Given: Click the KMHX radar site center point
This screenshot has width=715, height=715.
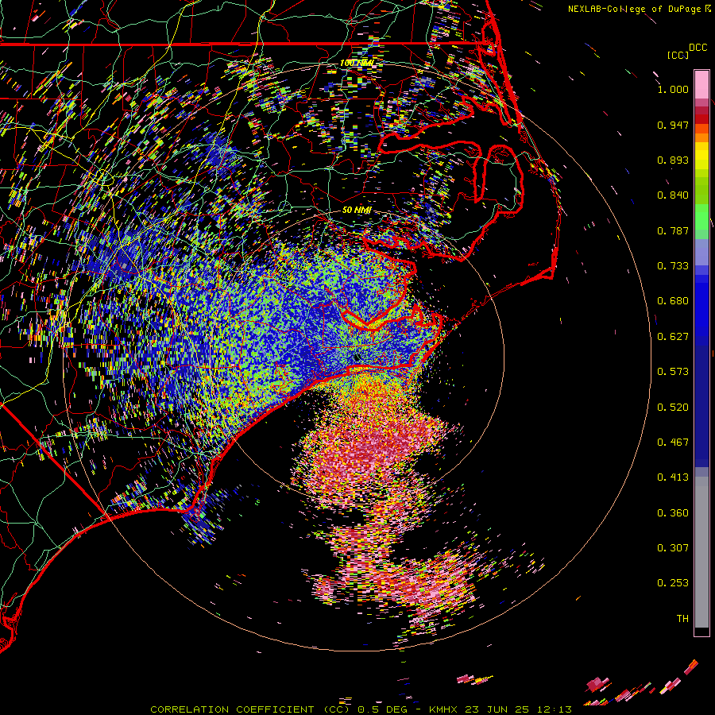Looking at the screenshot, I should [357, 358].
